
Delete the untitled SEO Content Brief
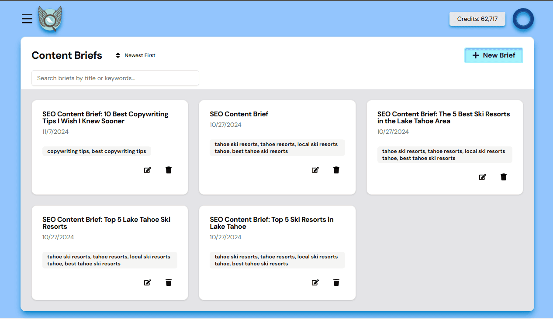pos(336,170)
